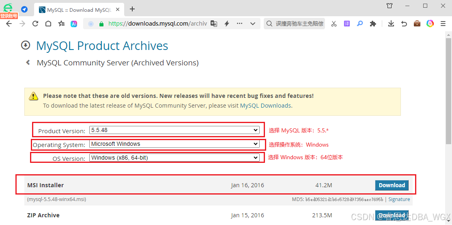Click the back chevron before MySQL Community Server
Image resolution: width=452 pixels, height=225 pixels.
(28, 62)
